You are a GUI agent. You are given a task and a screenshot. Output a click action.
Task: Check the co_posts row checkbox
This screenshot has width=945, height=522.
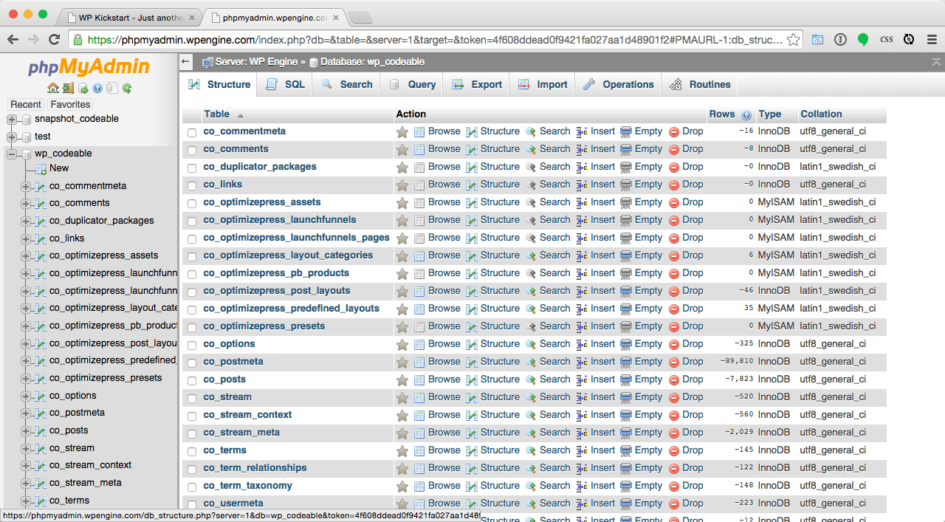coord(192,381)
